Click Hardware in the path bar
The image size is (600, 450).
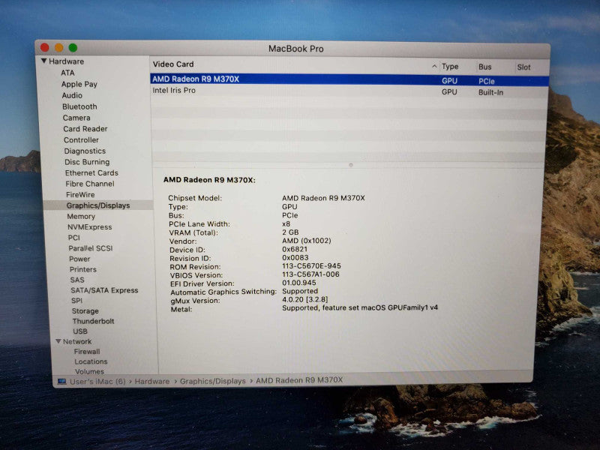pyautogui.click(x=152, y=382)
